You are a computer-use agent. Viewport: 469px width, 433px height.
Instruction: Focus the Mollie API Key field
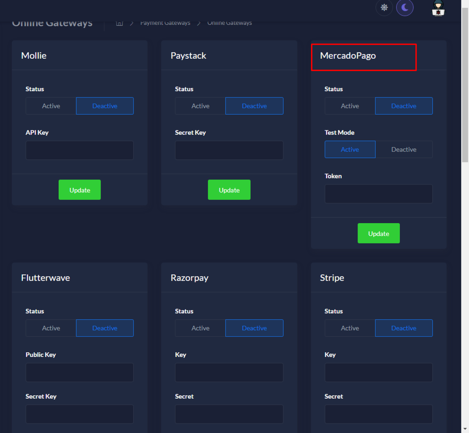click(79, 150)
